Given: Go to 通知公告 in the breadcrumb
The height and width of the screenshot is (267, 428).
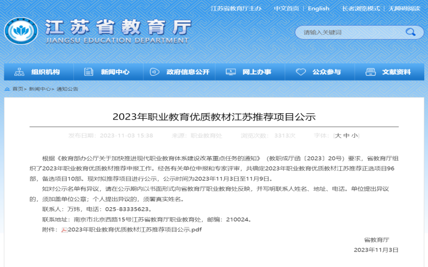Looking at the screenshot, I should pos(67,89).
